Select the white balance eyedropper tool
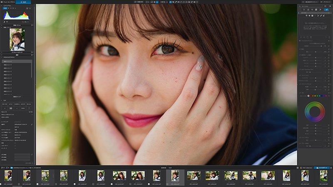The image size is (333, 187). [176, 2]
